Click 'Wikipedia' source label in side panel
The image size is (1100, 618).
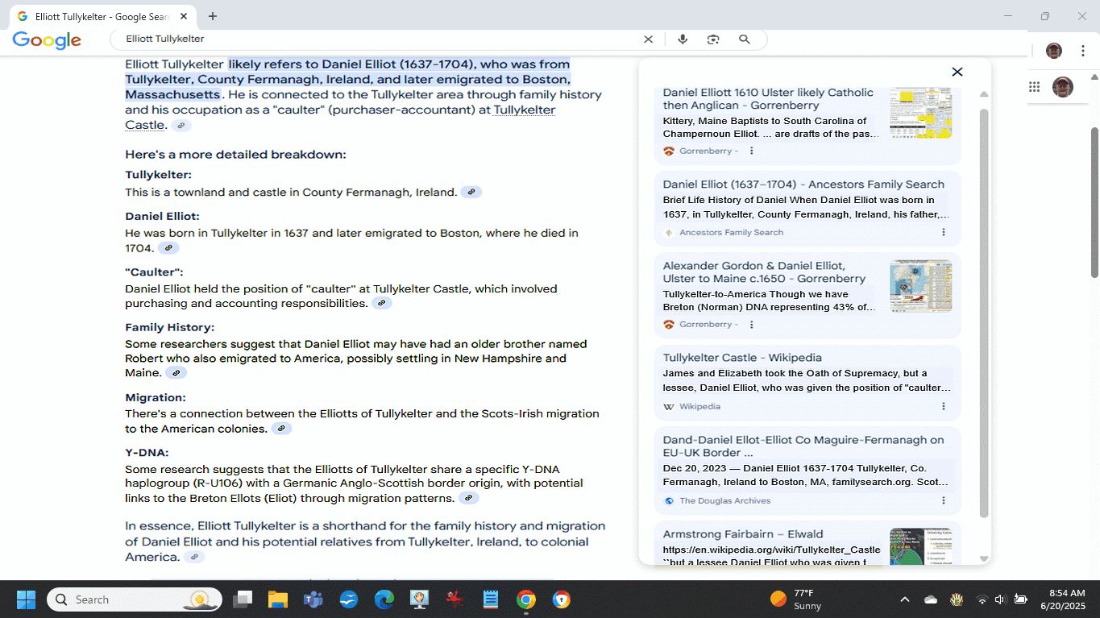700,406
